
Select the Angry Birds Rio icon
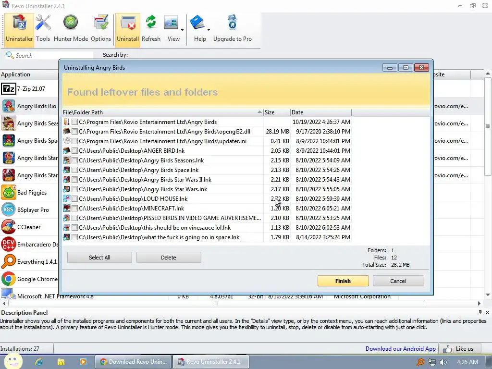point(9,106)
